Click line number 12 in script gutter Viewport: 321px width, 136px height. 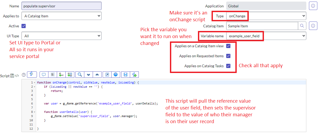(31, 129)
